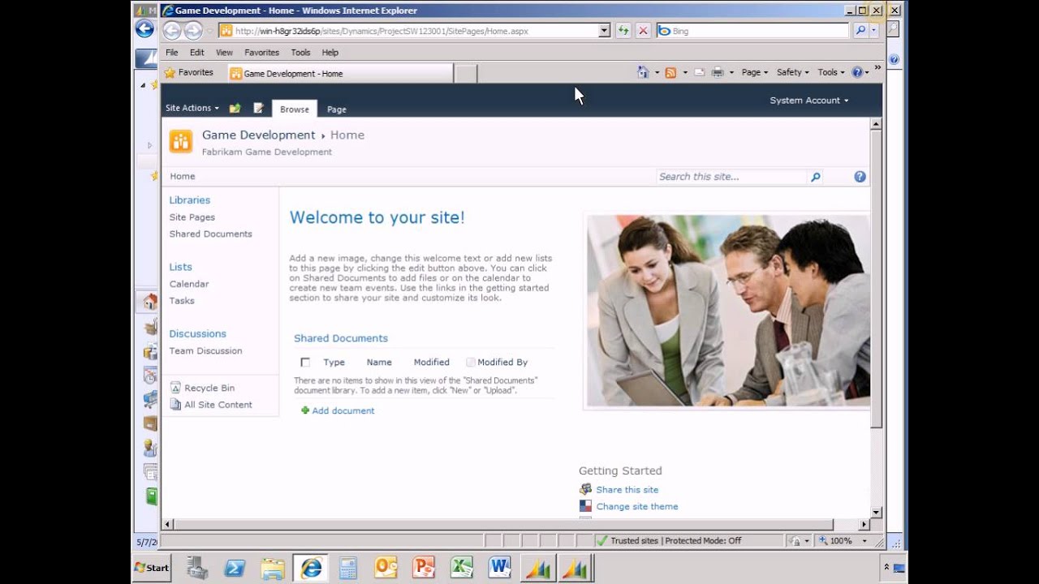Click the Bing search magnifier button

pos(860,31)
